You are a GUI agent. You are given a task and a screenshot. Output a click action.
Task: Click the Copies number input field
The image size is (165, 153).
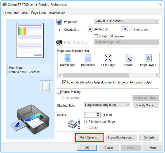90,115
